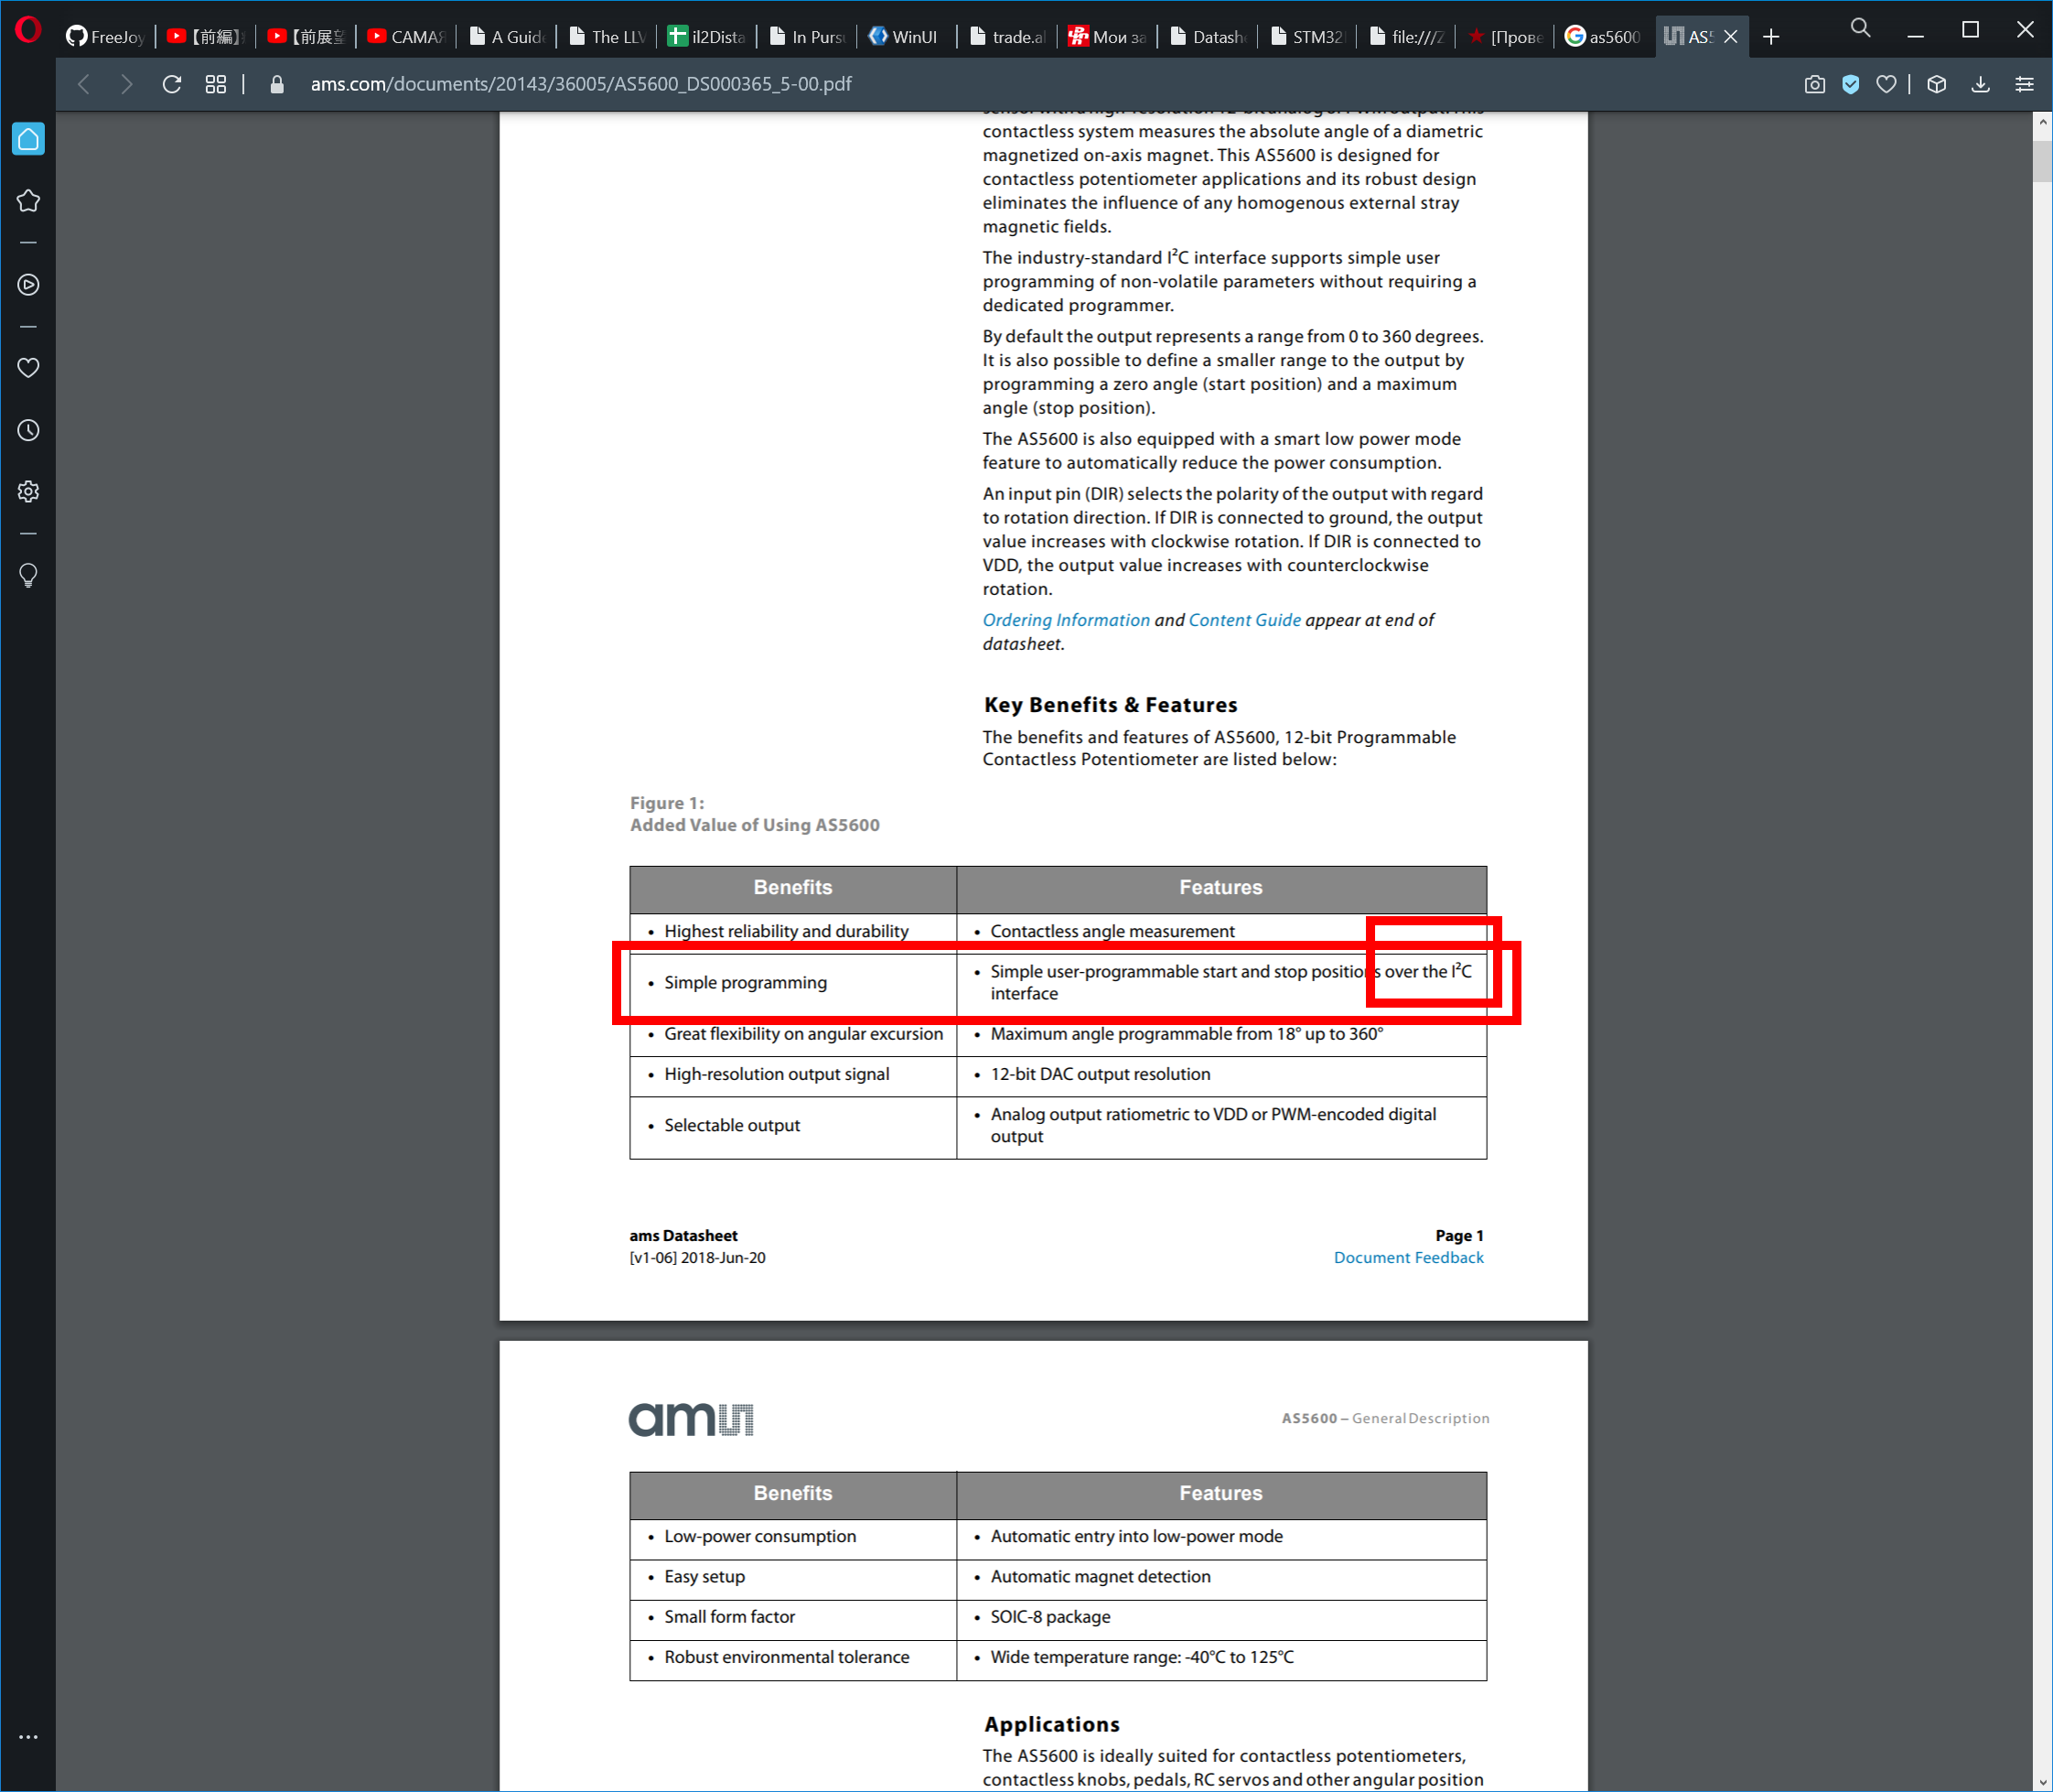Open Easy Setup sliders icon
Screen dimensions: 2053x1792
tap(2024, 84)
